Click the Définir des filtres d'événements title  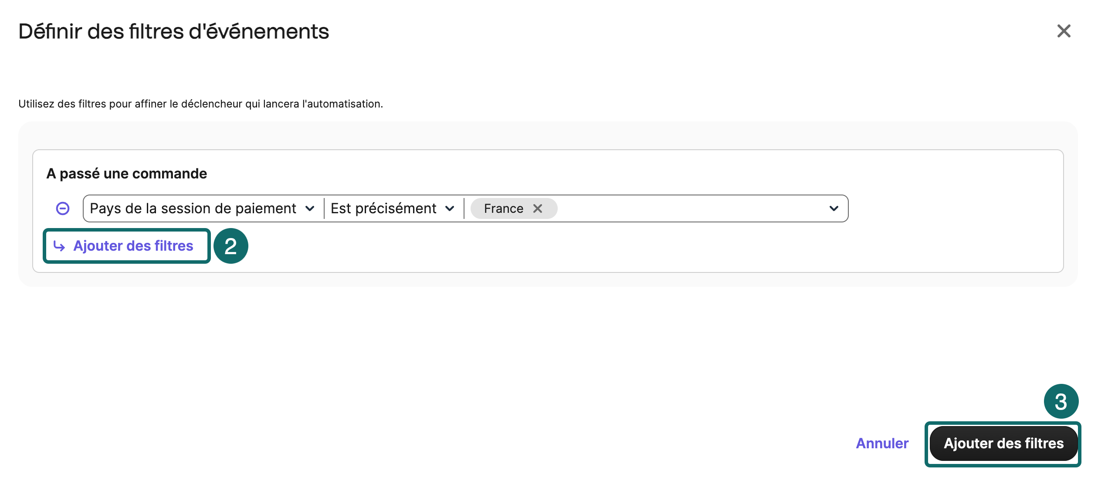[x=173, y=31]
